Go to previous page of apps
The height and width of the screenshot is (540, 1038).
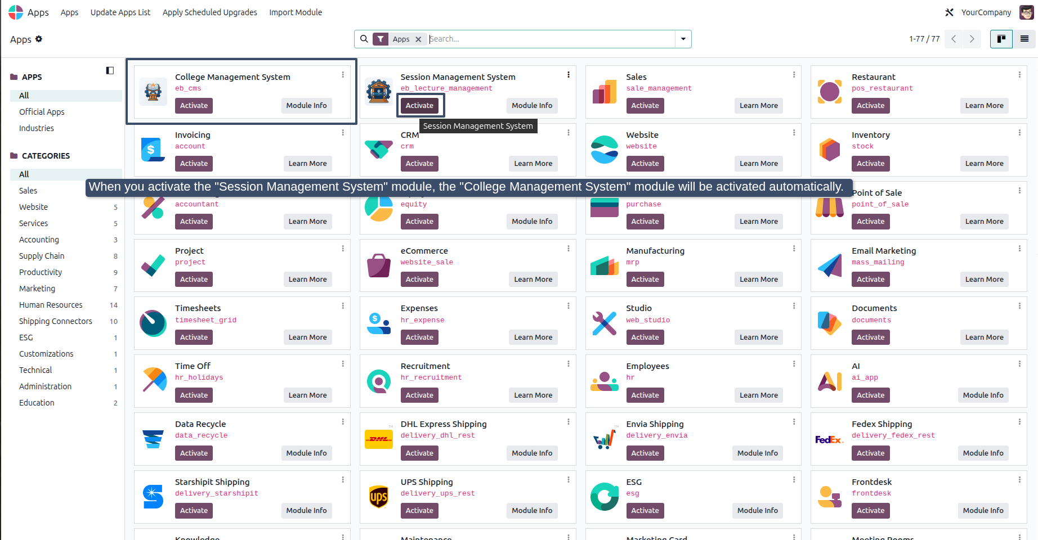pos(954,39)
